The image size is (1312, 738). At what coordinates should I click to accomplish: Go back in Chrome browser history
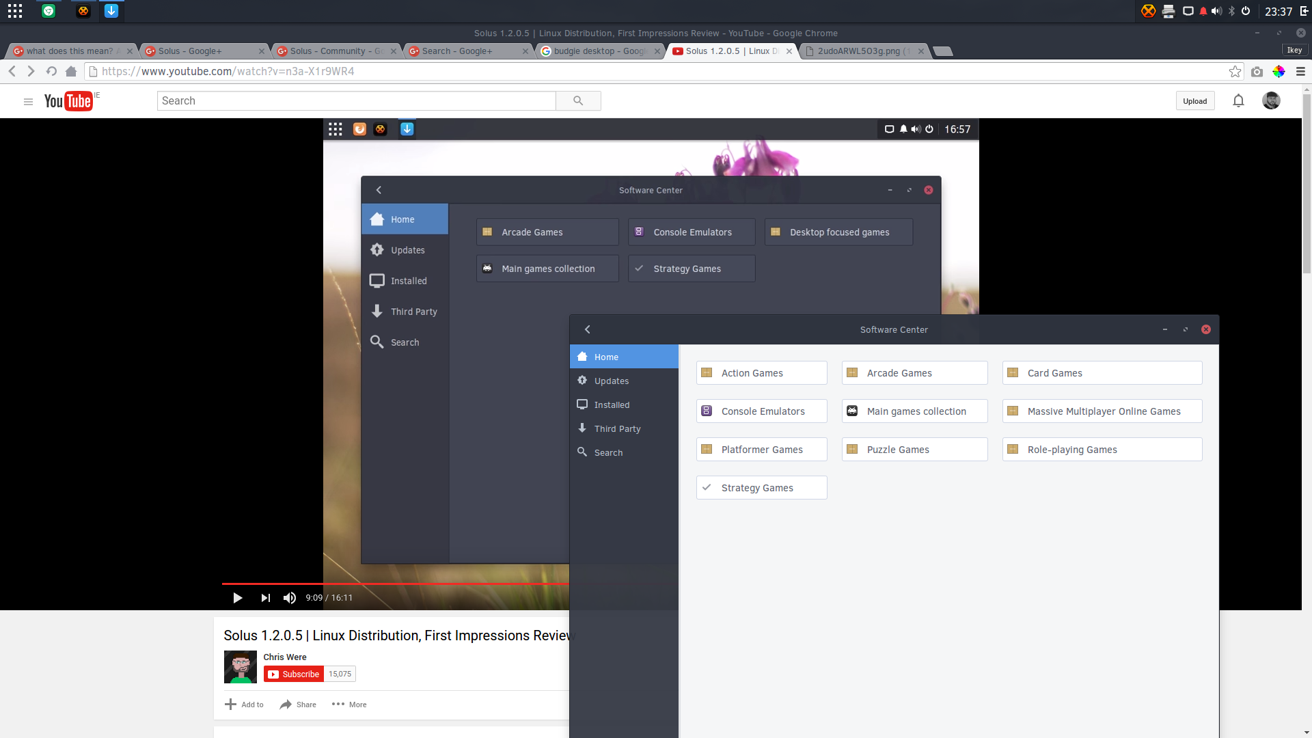[12, 71]
